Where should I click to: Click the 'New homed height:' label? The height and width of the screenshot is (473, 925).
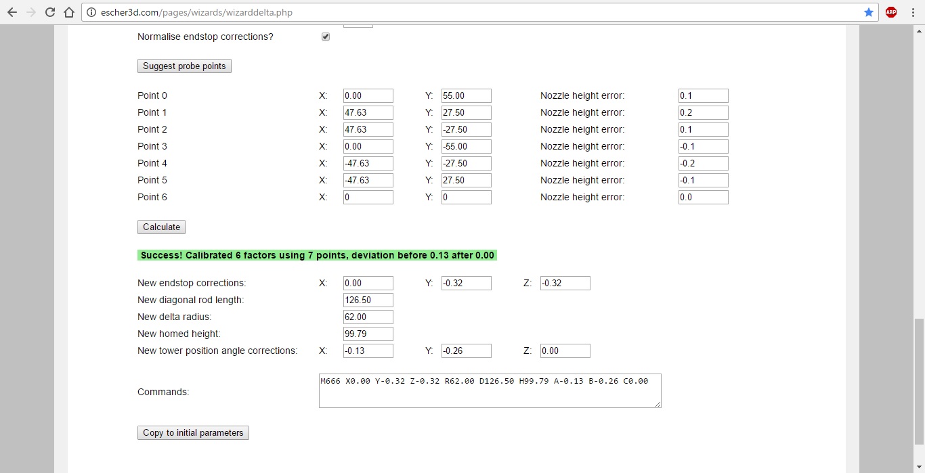(x=179, y=334)
